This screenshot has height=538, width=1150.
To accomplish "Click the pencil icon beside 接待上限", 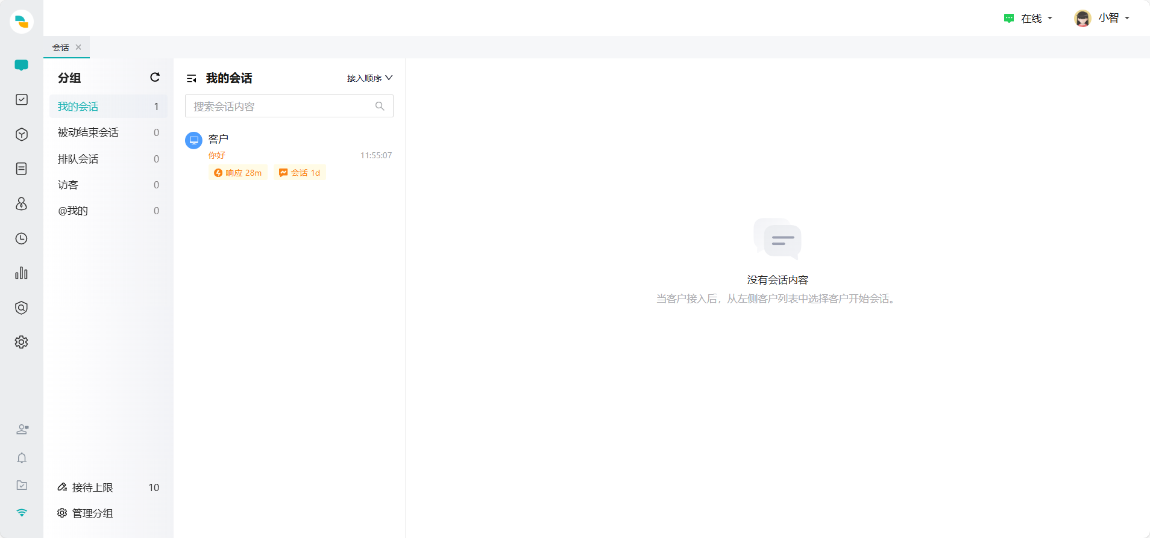I will pyautogui.click(x=62, y=487).
